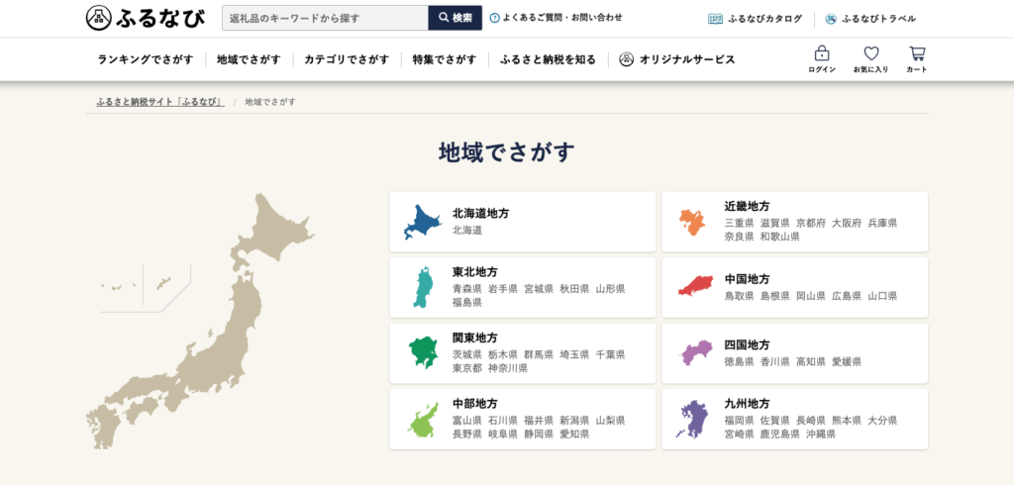Image resolution: width=1014 pixels, height=485 pixels.
Task: Open 地域でさがす menu item
Action: tap(249, 59)
